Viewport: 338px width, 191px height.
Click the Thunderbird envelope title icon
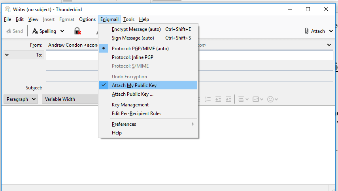(x=8, y=9)
